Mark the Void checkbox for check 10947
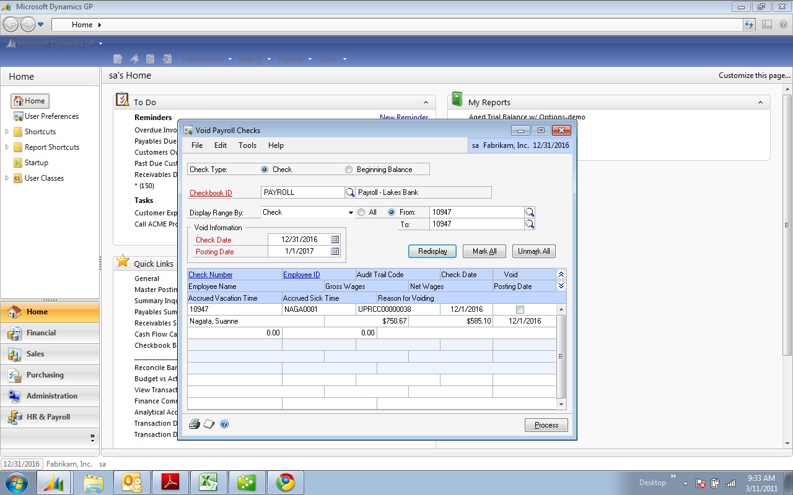 pyautogui.click(x=520, y=309)
